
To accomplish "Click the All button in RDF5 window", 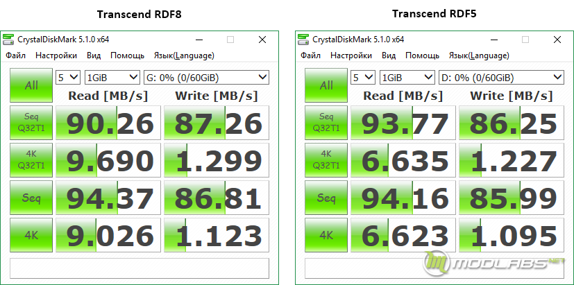I will (x=326, y=85).
